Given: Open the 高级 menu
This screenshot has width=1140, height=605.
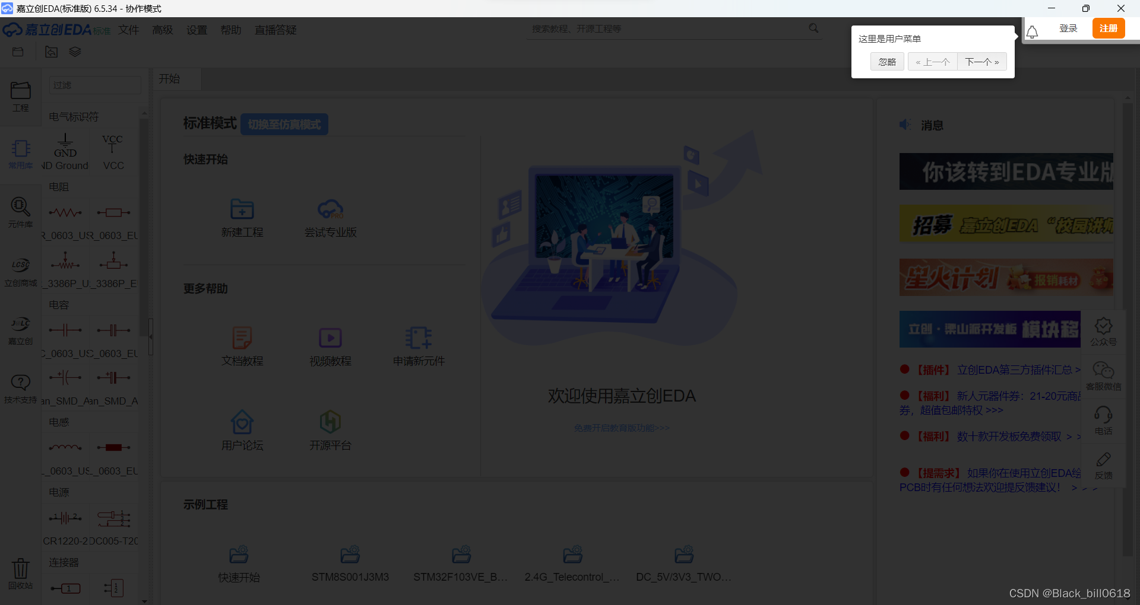Looking at the screenshot, I should point(163,30).
